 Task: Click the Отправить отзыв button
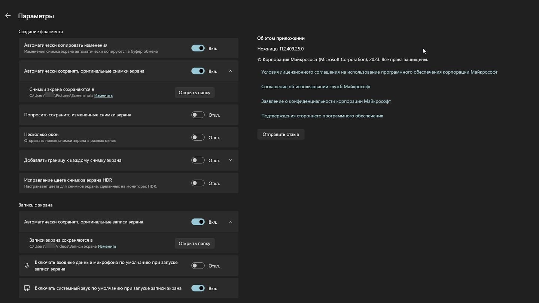click(281, 134)
